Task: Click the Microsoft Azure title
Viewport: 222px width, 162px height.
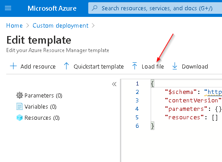Action: 52,8
